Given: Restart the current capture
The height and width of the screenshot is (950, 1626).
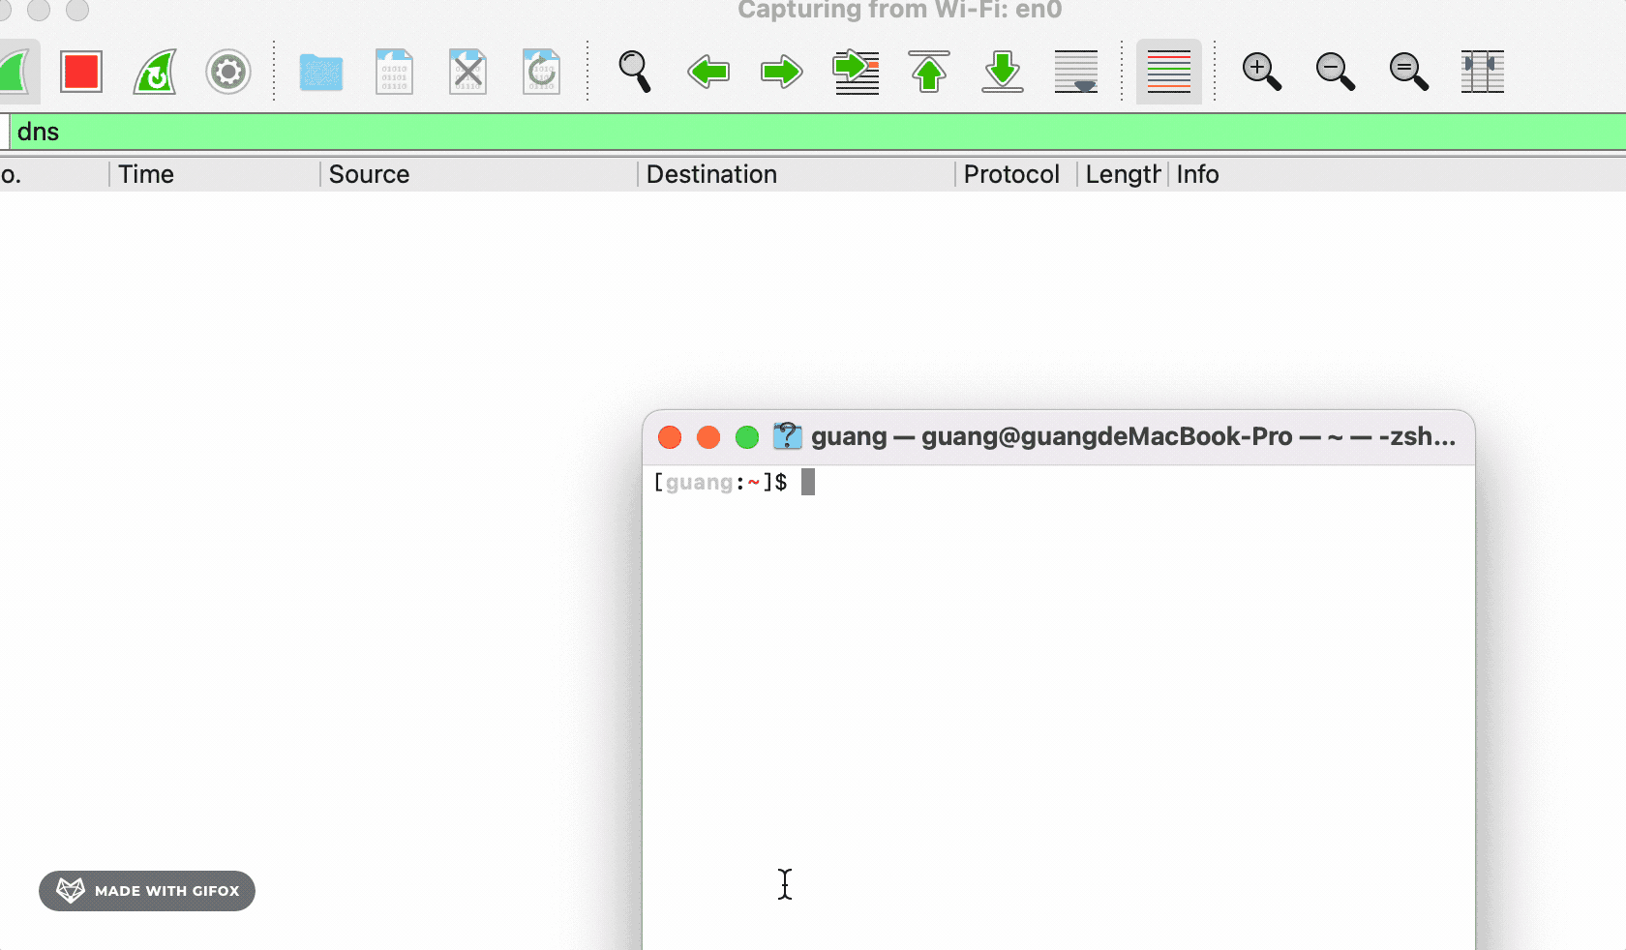Looking at the screenshot, I should [x=155, y=72].
